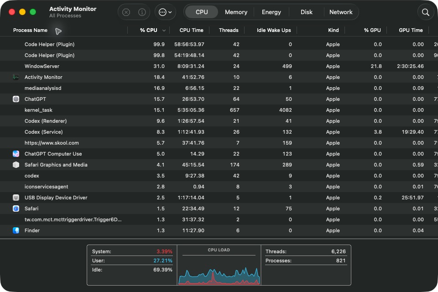The height and width of the screenshot is (292, 438).
Task: Select the lowercase codex process
Action: coord(219,176)
